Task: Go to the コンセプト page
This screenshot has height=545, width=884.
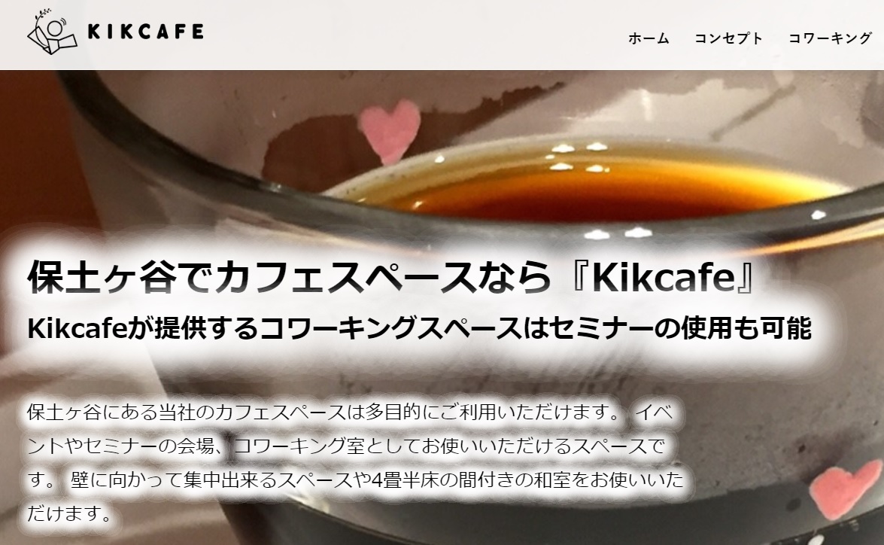Action: coord(728,38)
